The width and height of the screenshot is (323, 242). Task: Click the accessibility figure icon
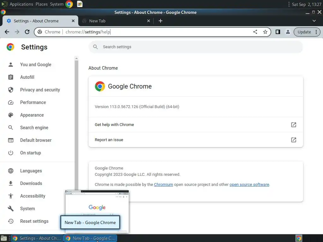[x=11, y=196]
